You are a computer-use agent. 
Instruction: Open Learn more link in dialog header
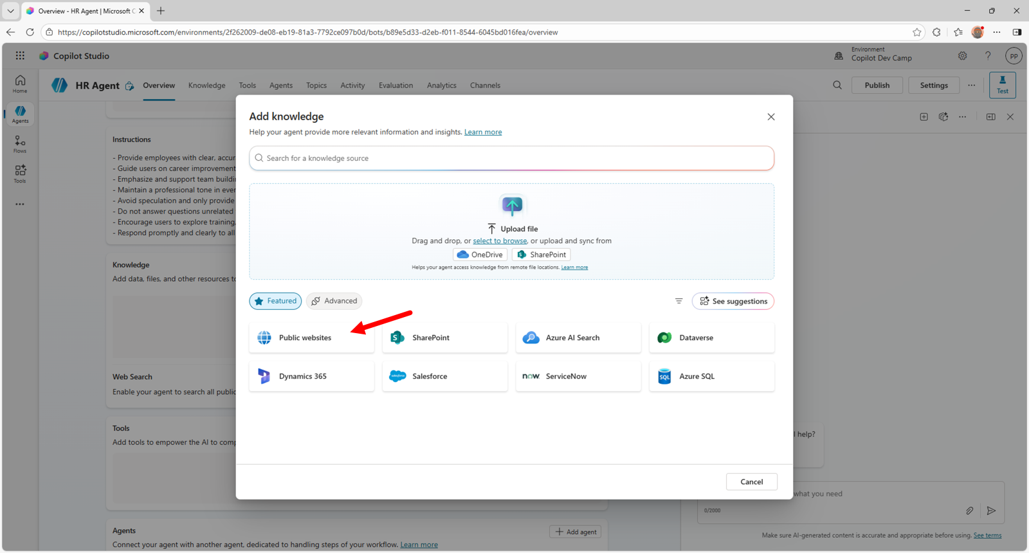click(x=483, y=132)
